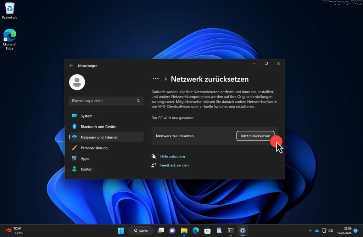Open Microsoft Store from the taskbar
Viewport: 363px width, 237px height.
click(207, 231)
